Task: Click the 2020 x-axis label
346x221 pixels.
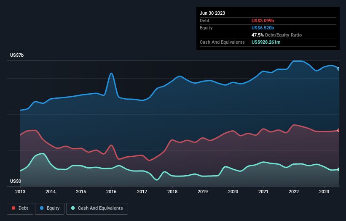Action: [233, 192]
